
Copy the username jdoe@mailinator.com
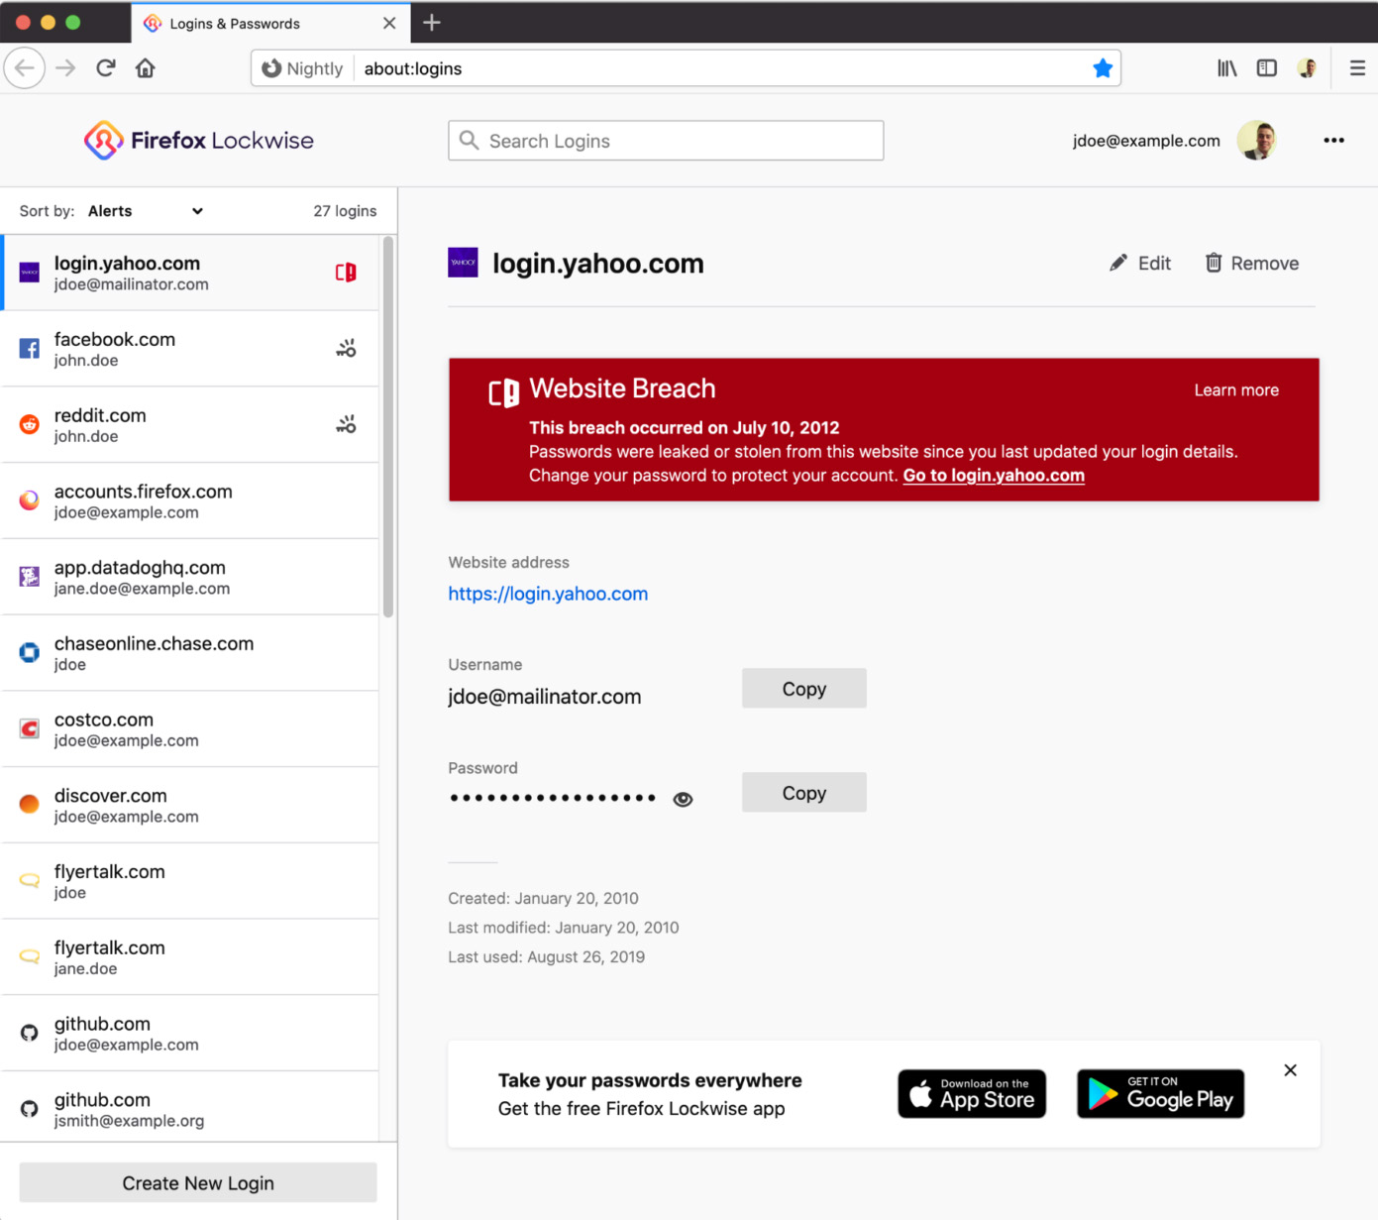804,689
